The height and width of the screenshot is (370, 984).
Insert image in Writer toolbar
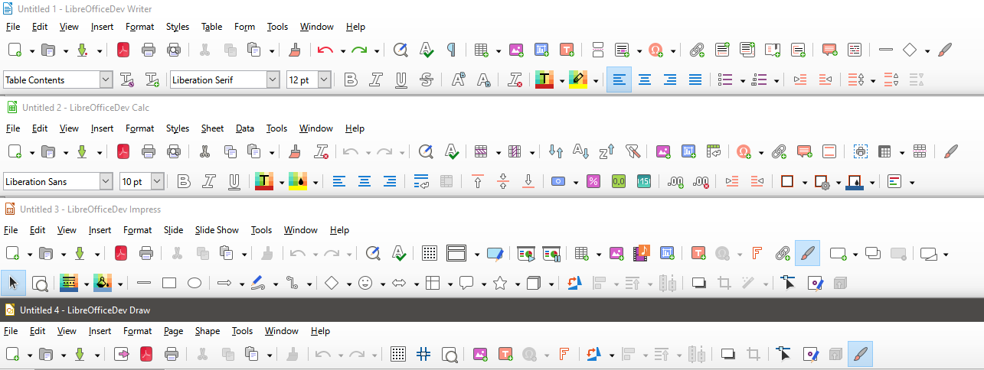[515, 50]
